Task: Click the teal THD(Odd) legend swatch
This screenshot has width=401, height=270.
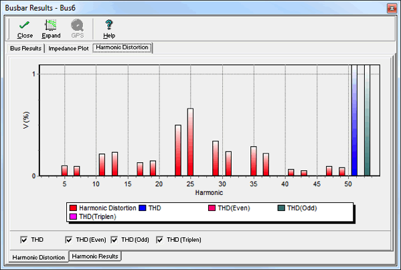Action: pos(281,208)
